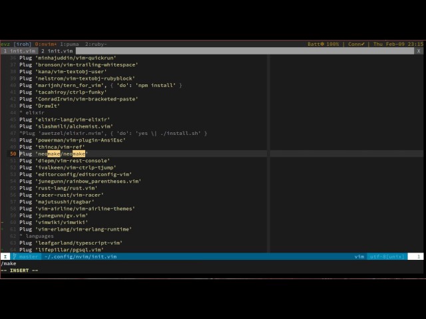This screenshot has height=319, width=426.
Task: Click the vimwiki/vimwiki line
Action: coord(54,223)
